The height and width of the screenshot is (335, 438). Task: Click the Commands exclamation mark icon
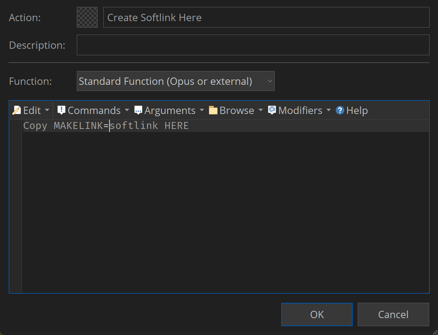coord(61,111)
